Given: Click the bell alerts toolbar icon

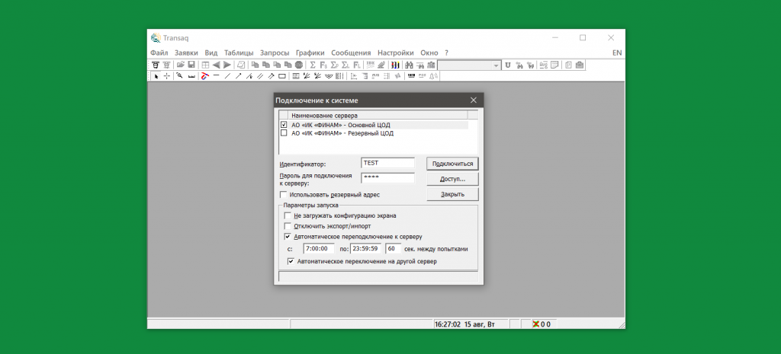Looking at the screenshot, I should [x=433, y=76].
